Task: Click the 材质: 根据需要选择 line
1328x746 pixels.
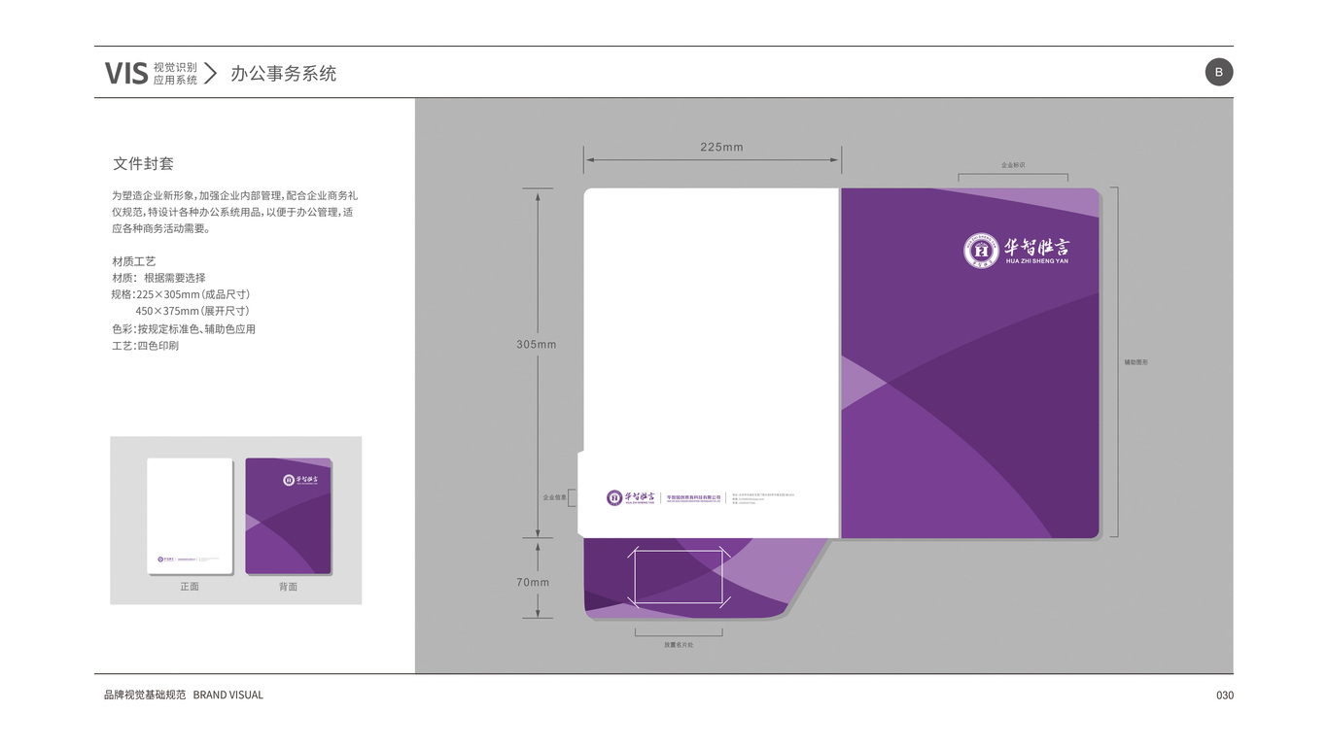Action: pyautogui.click(x=158, y=278)
